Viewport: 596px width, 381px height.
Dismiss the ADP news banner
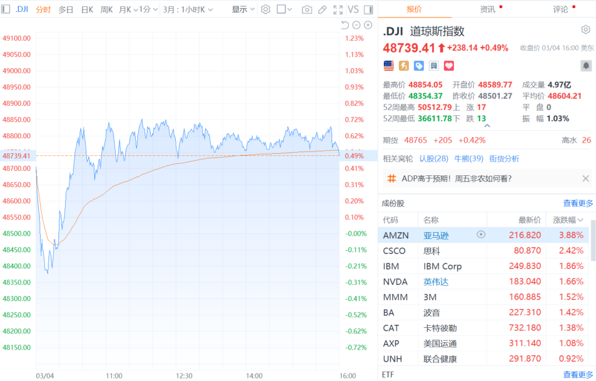(x=585, y=178)
